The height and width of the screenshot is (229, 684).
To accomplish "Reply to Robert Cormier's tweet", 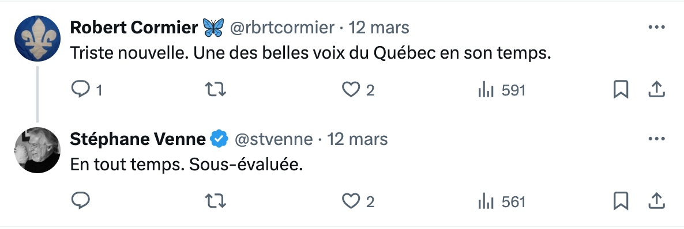I will (x=86, y=90).
